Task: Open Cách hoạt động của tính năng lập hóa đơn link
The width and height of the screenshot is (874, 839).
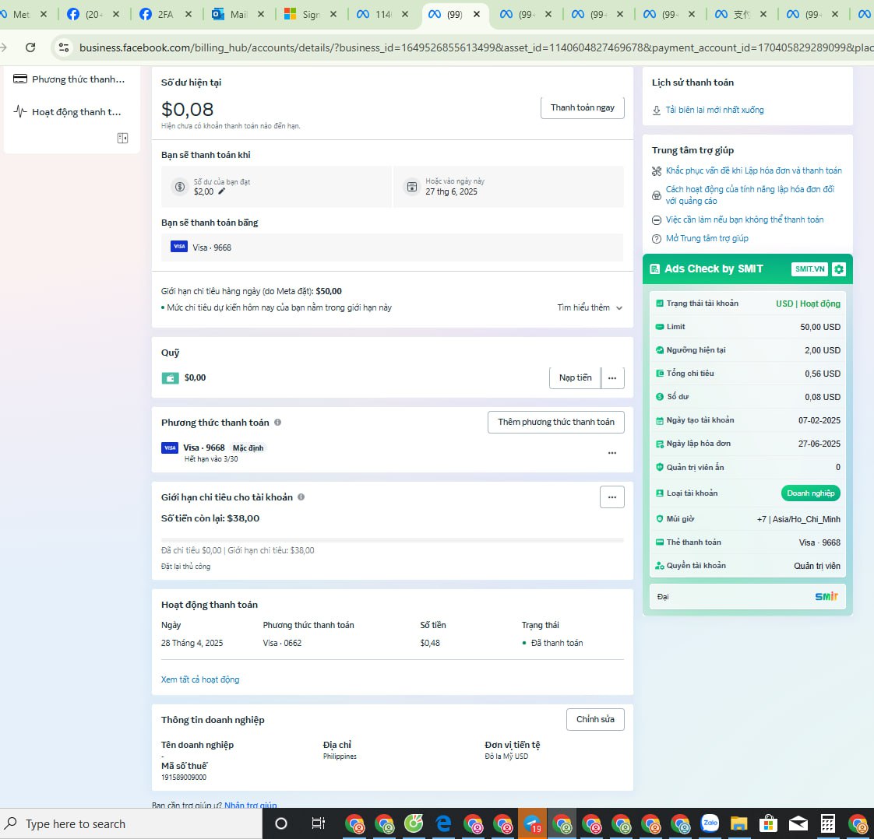Action: click(x=749, y=195)
